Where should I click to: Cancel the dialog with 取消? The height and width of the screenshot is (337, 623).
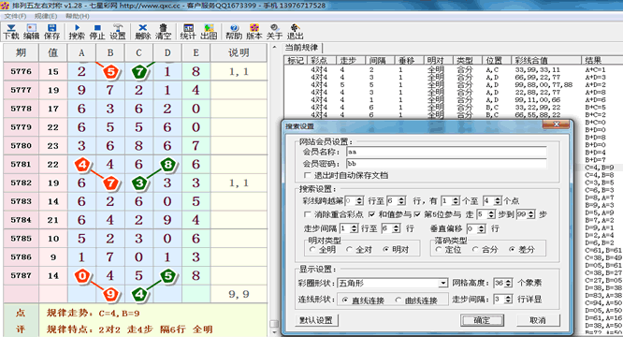(538, 320)
